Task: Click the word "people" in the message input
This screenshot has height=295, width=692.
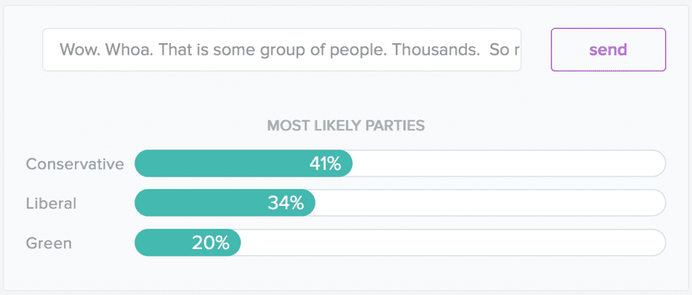Action: (357, 49)
